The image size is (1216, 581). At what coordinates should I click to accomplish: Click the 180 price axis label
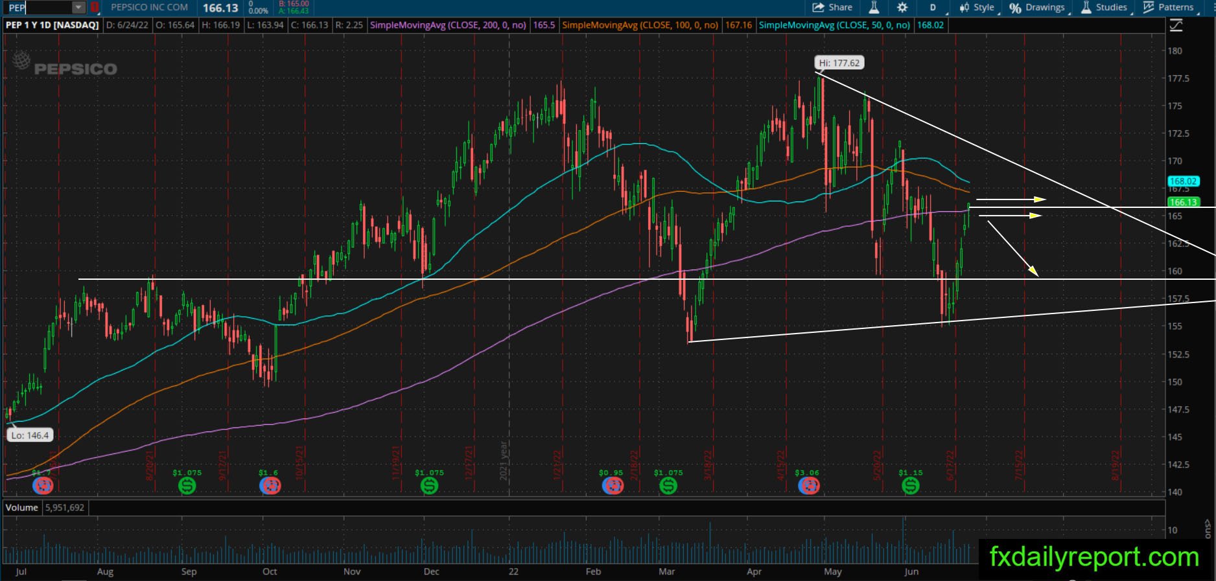click(x=1175, y=51)
